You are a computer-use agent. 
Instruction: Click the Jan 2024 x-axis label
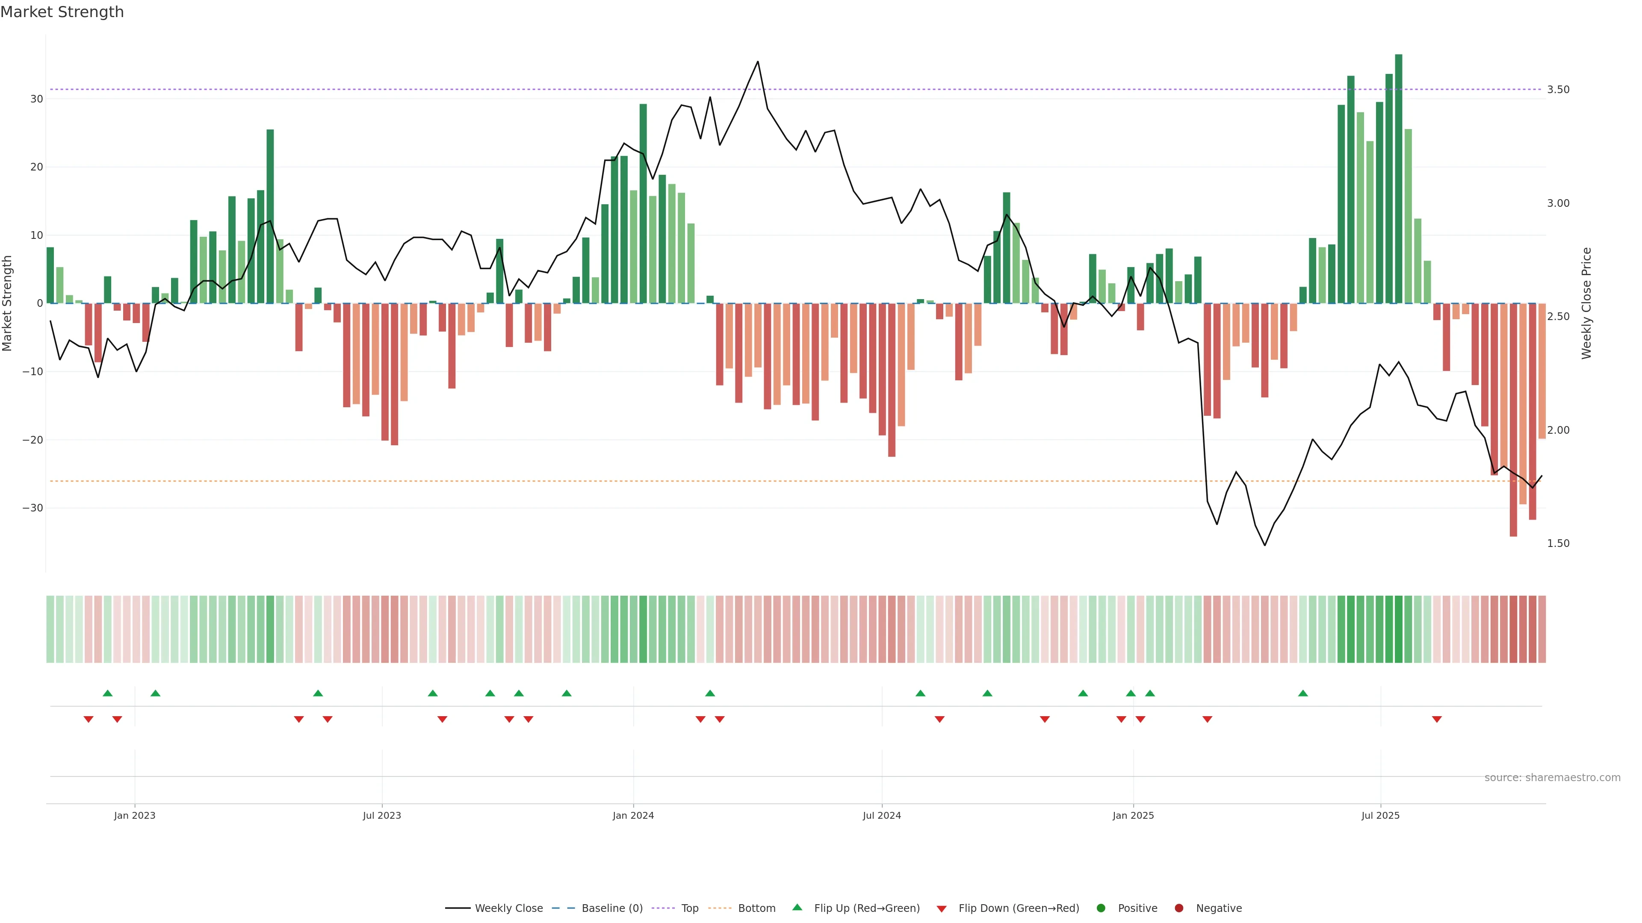[x=633, y=815]
